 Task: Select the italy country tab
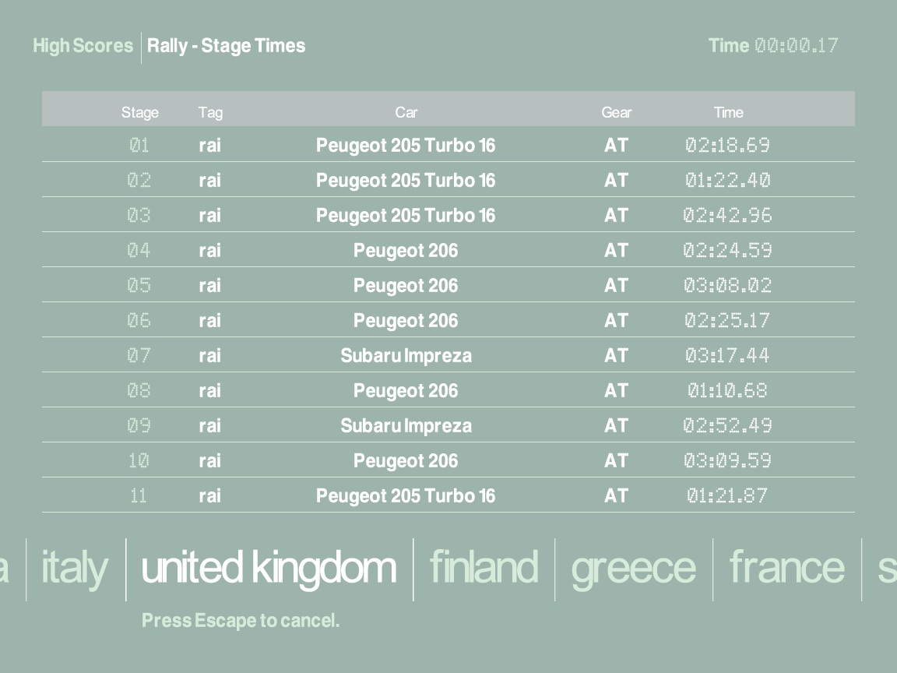(x=74, y=569)
